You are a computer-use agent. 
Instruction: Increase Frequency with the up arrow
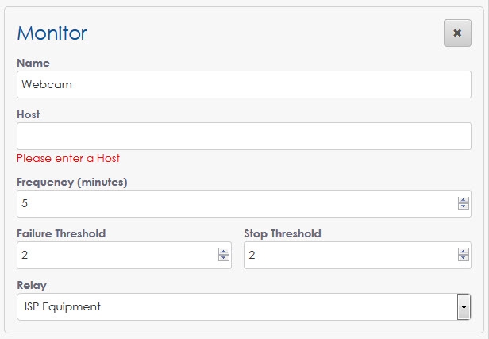click(464, 200)
